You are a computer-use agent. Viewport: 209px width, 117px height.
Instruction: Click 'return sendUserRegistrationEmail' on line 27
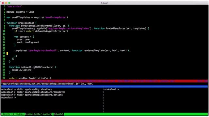pos(30,78)
